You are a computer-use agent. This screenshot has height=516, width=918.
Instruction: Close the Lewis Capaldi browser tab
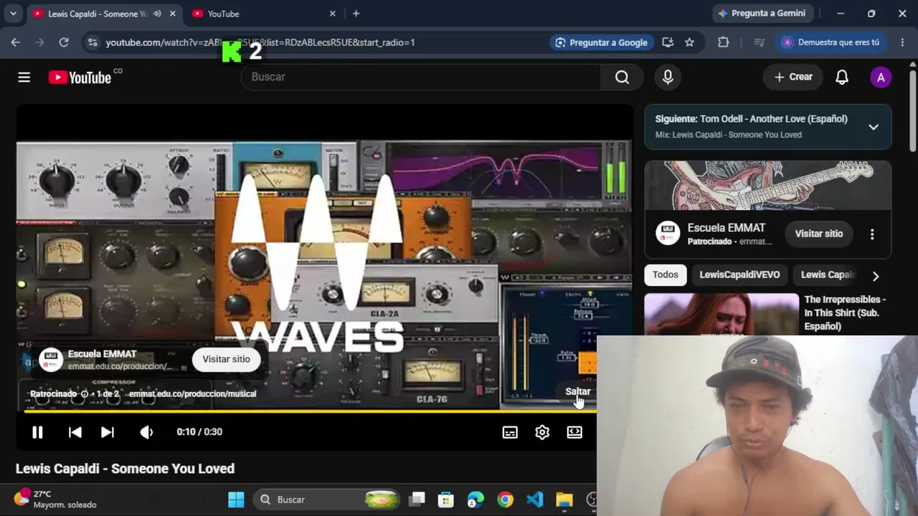172,14
